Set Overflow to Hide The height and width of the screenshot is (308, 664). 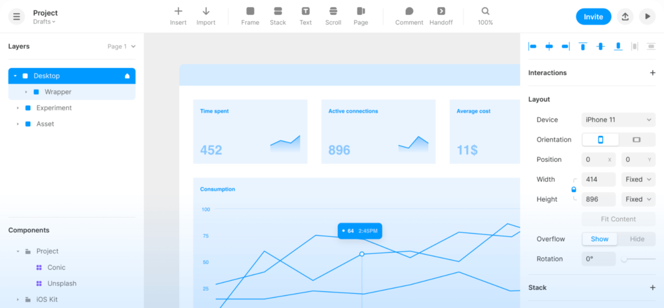pos(637,239)
